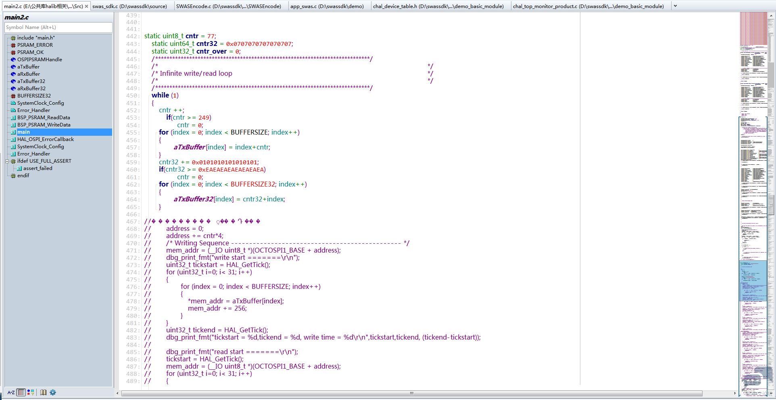Click the horizontal scrollbar left arrow
Viewport: 776px width, 400px height.
117,393
